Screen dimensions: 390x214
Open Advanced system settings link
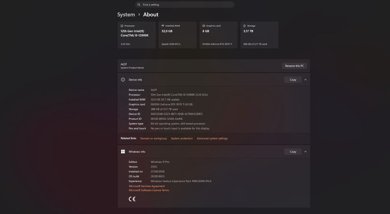tap(212, 138)
